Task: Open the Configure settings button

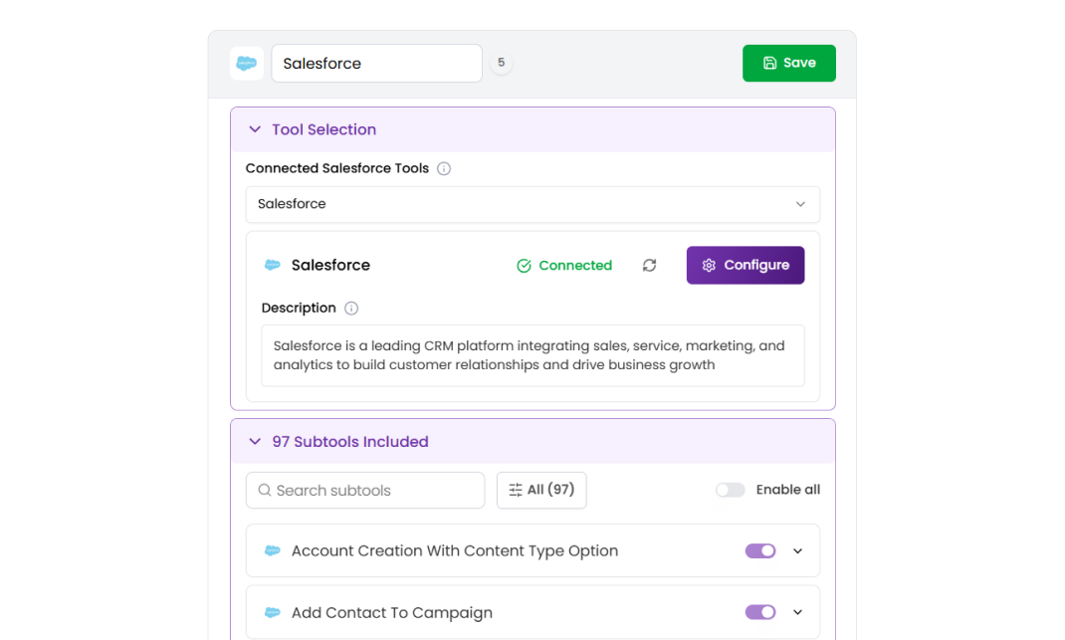Action: [745, 266]
